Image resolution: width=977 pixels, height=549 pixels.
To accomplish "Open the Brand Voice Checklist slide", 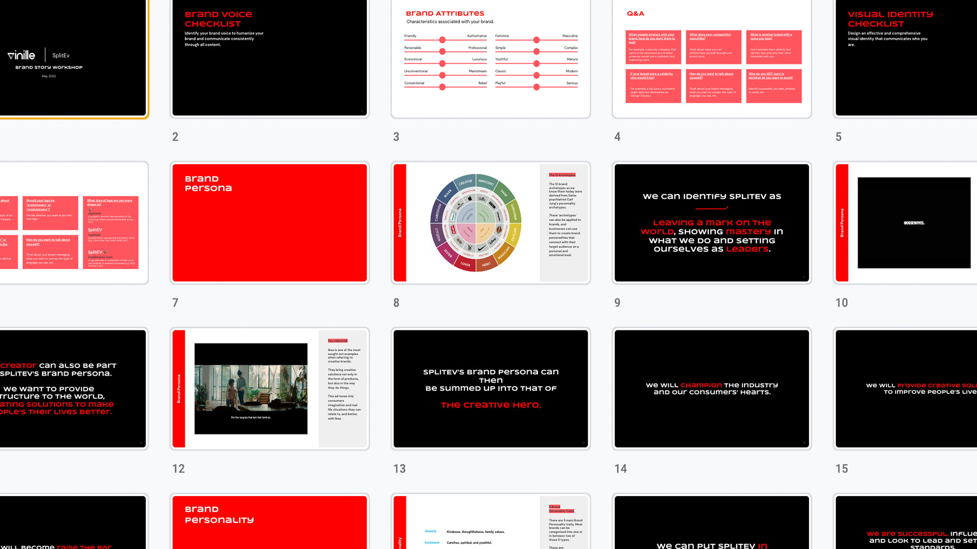I will pos(269,57).
